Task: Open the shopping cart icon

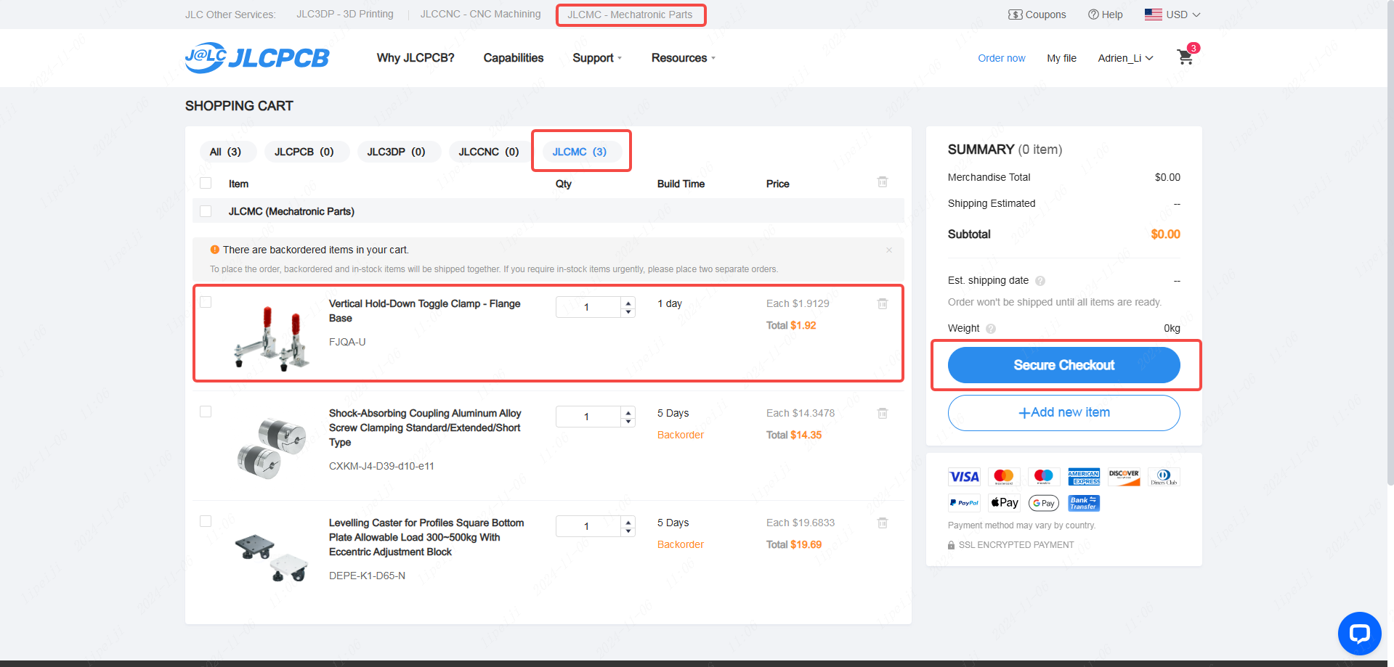Action: pos(1186,57)
